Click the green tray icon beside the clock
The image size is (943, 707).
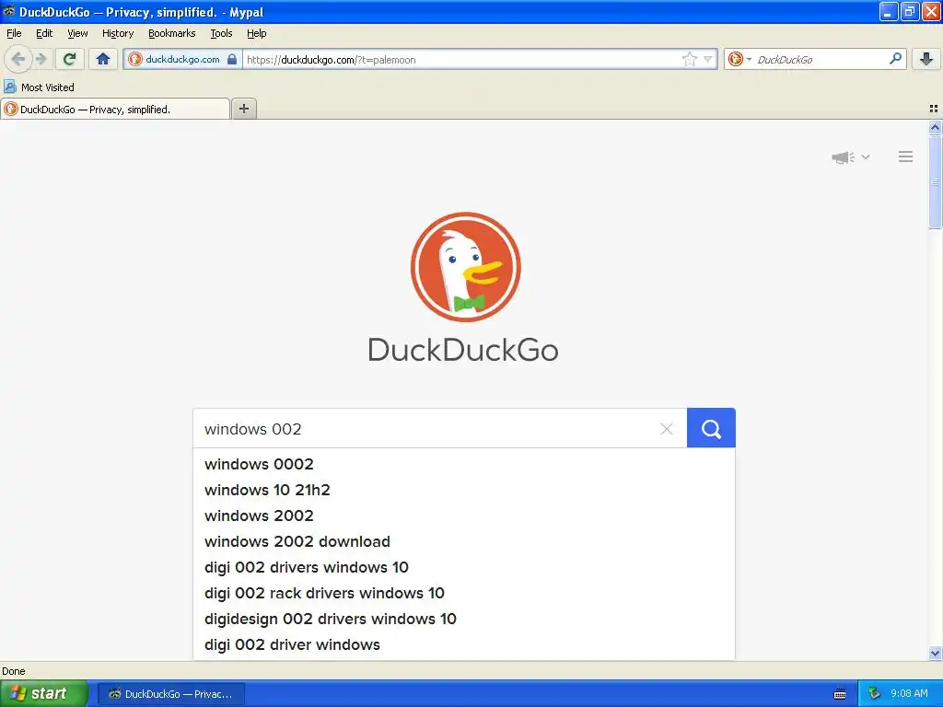pyautogui.click(x=875, y=693)
